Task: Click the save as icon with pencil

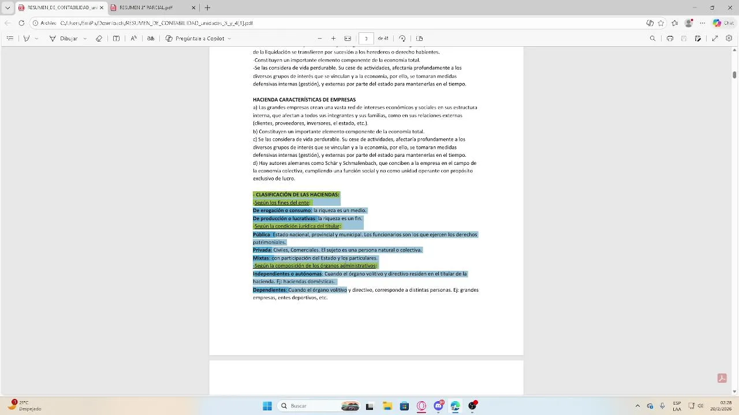Action: point(698,39)
